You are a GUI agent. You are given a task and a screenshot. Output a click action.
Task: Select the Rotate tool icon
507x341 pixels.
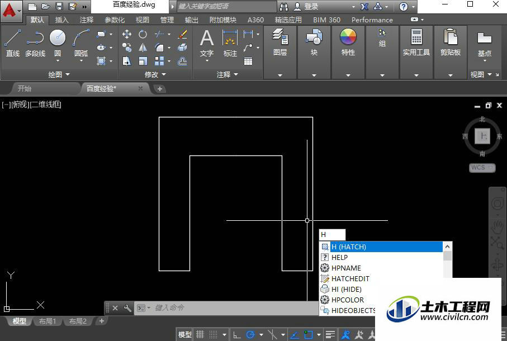[143, 34]
